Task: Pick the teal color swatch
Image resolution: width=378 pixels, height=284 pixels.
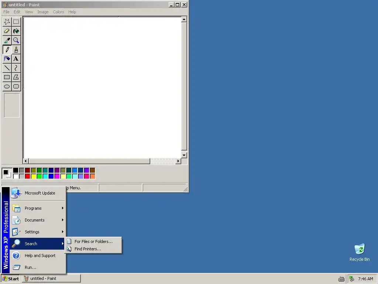Action: coord(45,170)
